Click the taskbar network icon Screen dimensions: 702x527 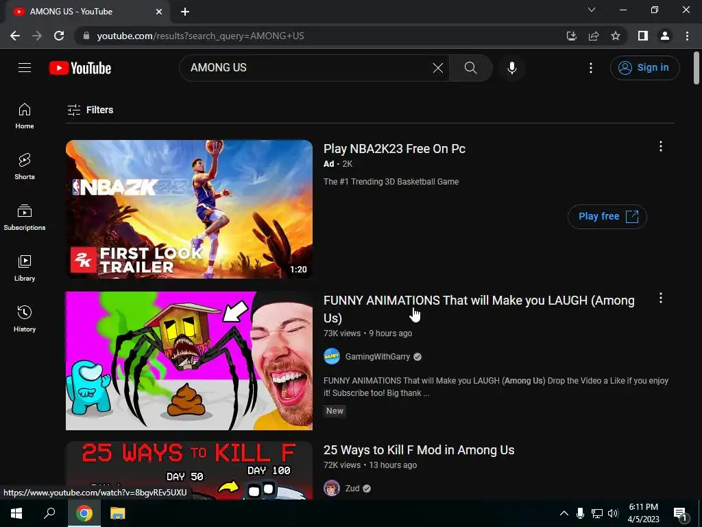(x=597, y=513)
